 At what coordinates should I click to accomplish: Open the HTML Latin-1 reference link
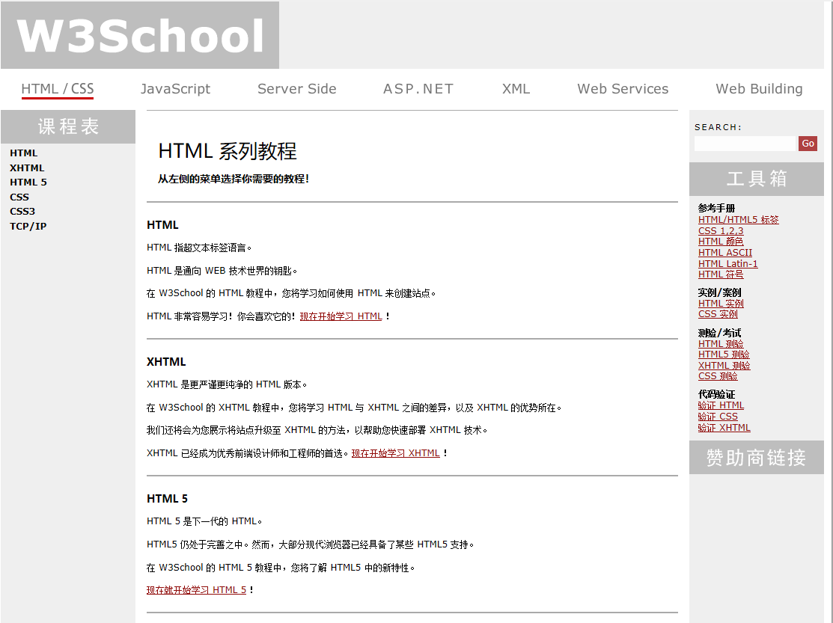click(727, 264)
